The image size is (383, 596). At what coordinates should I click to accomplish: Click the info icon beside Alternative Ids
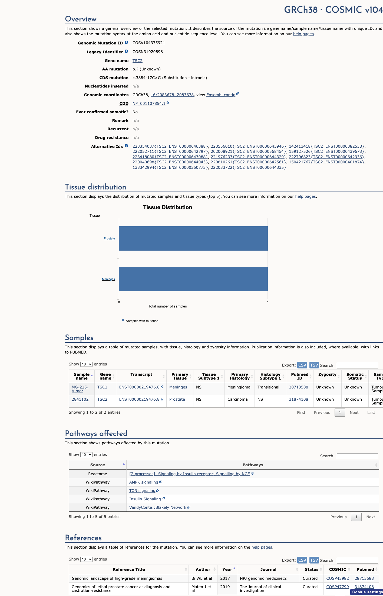[126, 146]
